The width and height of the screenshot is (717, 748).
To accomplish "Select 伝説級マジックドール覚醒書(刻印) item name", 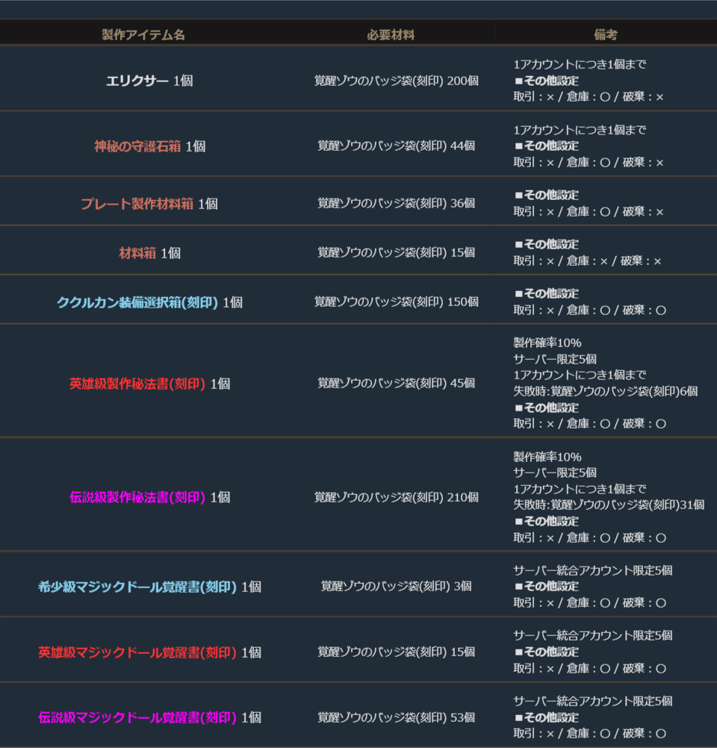I will 137,717.
